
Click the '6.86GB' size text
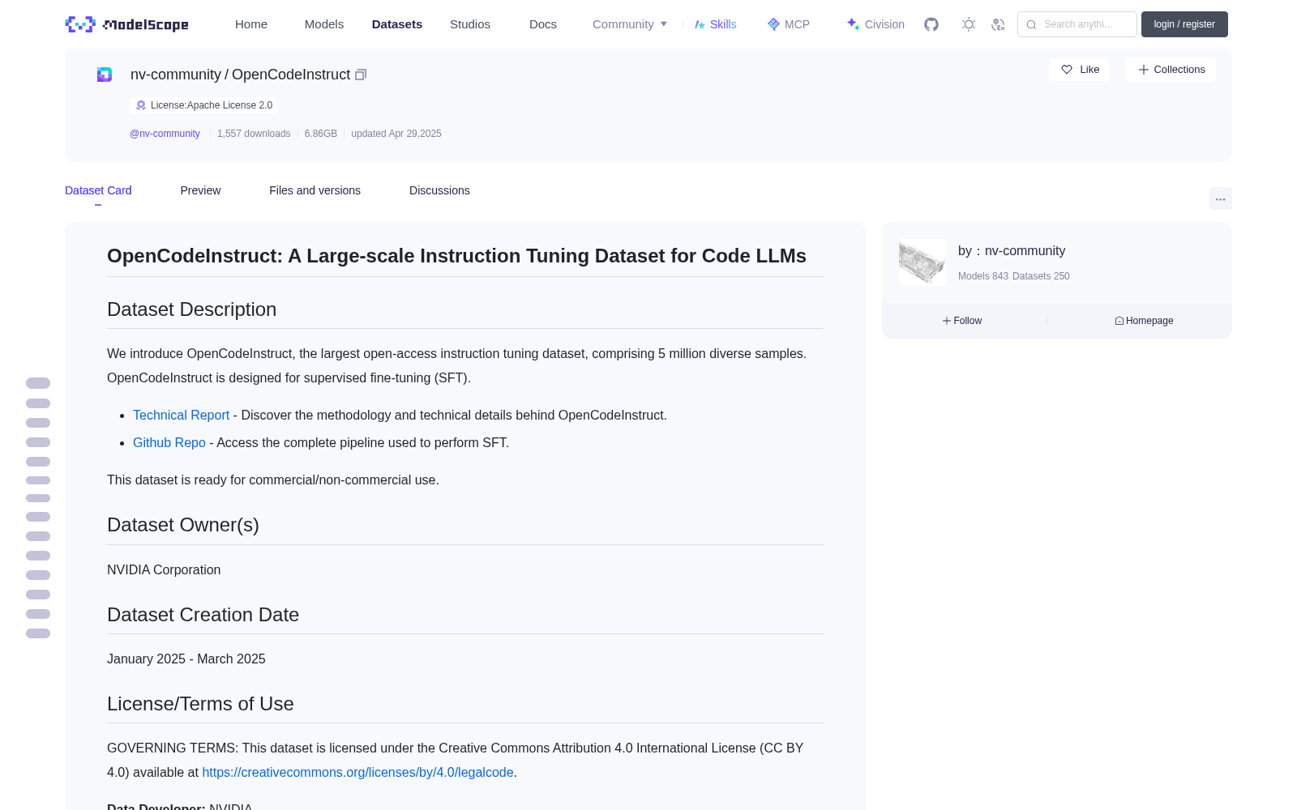click(321, 134)
